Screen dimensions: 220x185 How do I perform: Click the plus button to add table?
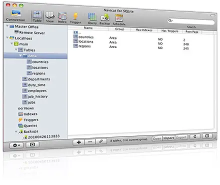point(78,142)
